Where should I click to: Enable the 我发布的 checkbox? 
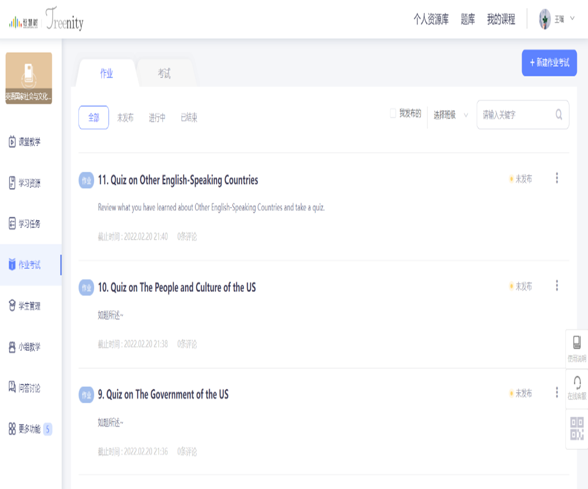point(393,114)
